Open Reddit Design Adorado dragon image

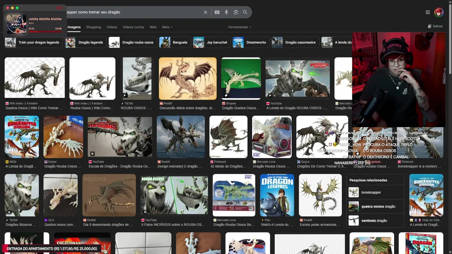[x=180, y=137]
